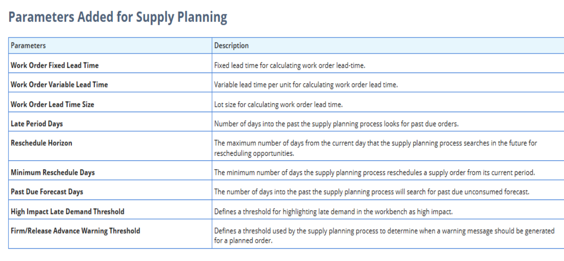564x261 pixels.
Task: Click the "Parameters" column header
Action: pos(28,45)
